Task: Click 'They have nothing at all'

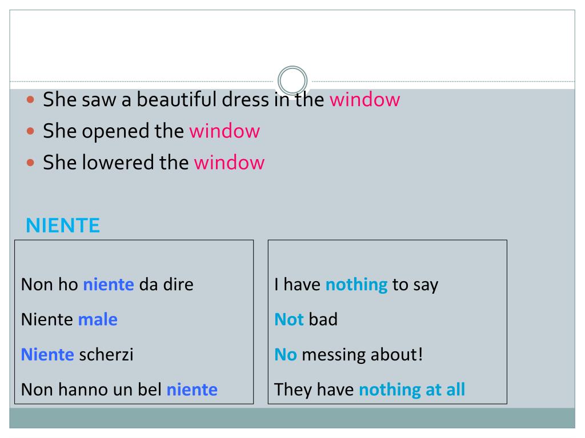Action: tap(370, 390)
